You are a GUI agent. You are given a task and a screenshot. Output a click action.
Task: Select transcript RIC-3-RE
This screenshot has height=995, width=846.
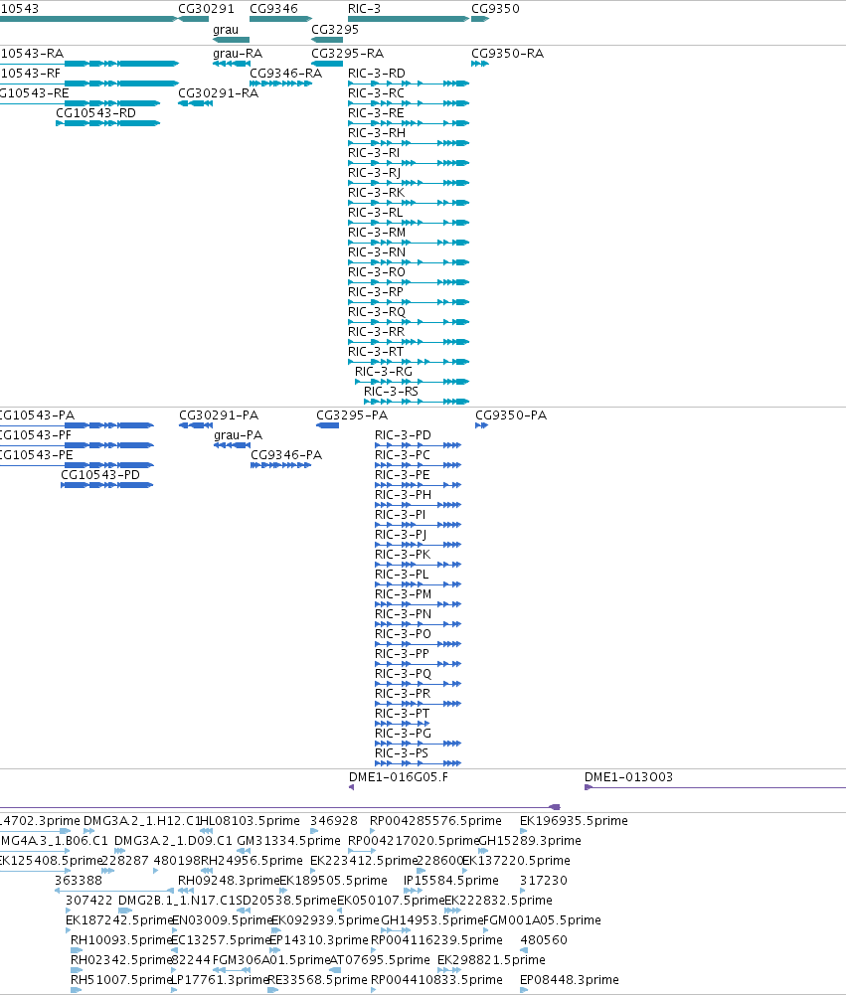pos(408,123)
